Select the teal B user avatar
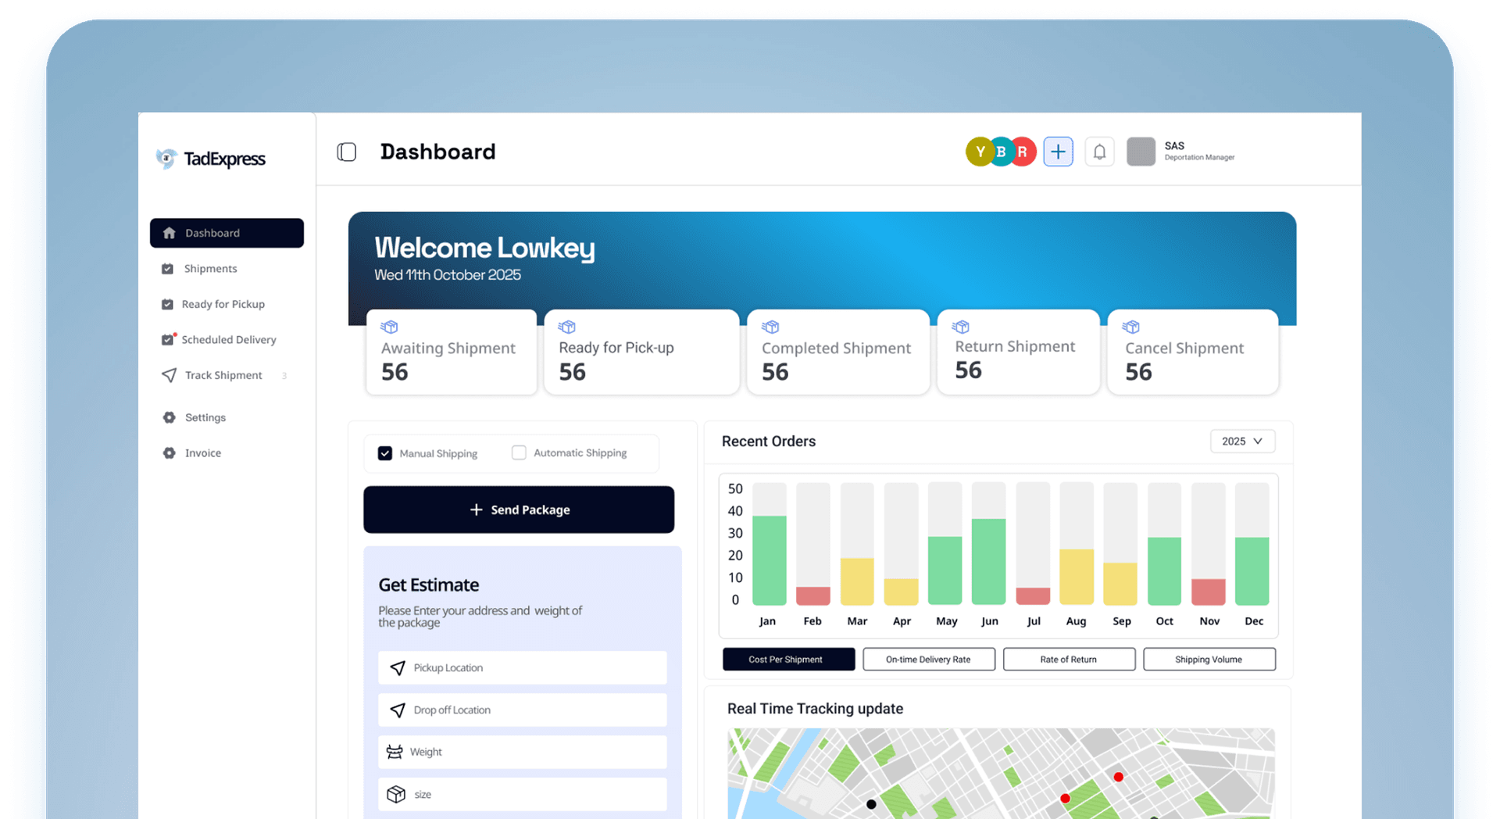The height and width of the screenshot is (819, 1500). tap(1001, 152)
